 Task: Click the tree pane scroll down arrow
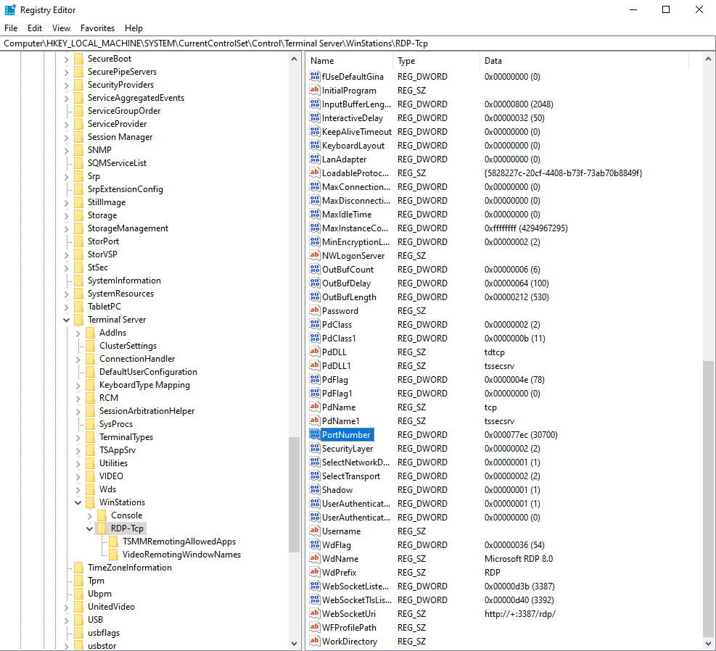tap(294, 644)
